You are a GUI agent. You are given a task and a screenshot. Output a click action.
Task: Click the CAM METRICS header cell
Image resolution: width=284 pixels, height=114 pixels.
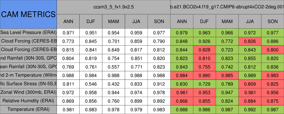pos(28,14)
